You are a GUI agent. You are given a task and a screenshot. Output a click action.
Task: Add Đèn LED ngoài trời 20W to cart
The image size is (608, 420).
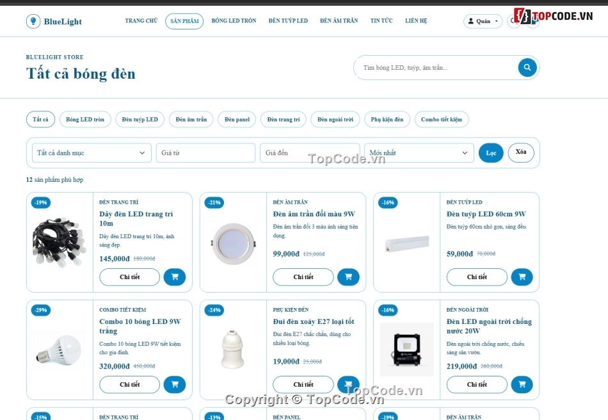522,384
